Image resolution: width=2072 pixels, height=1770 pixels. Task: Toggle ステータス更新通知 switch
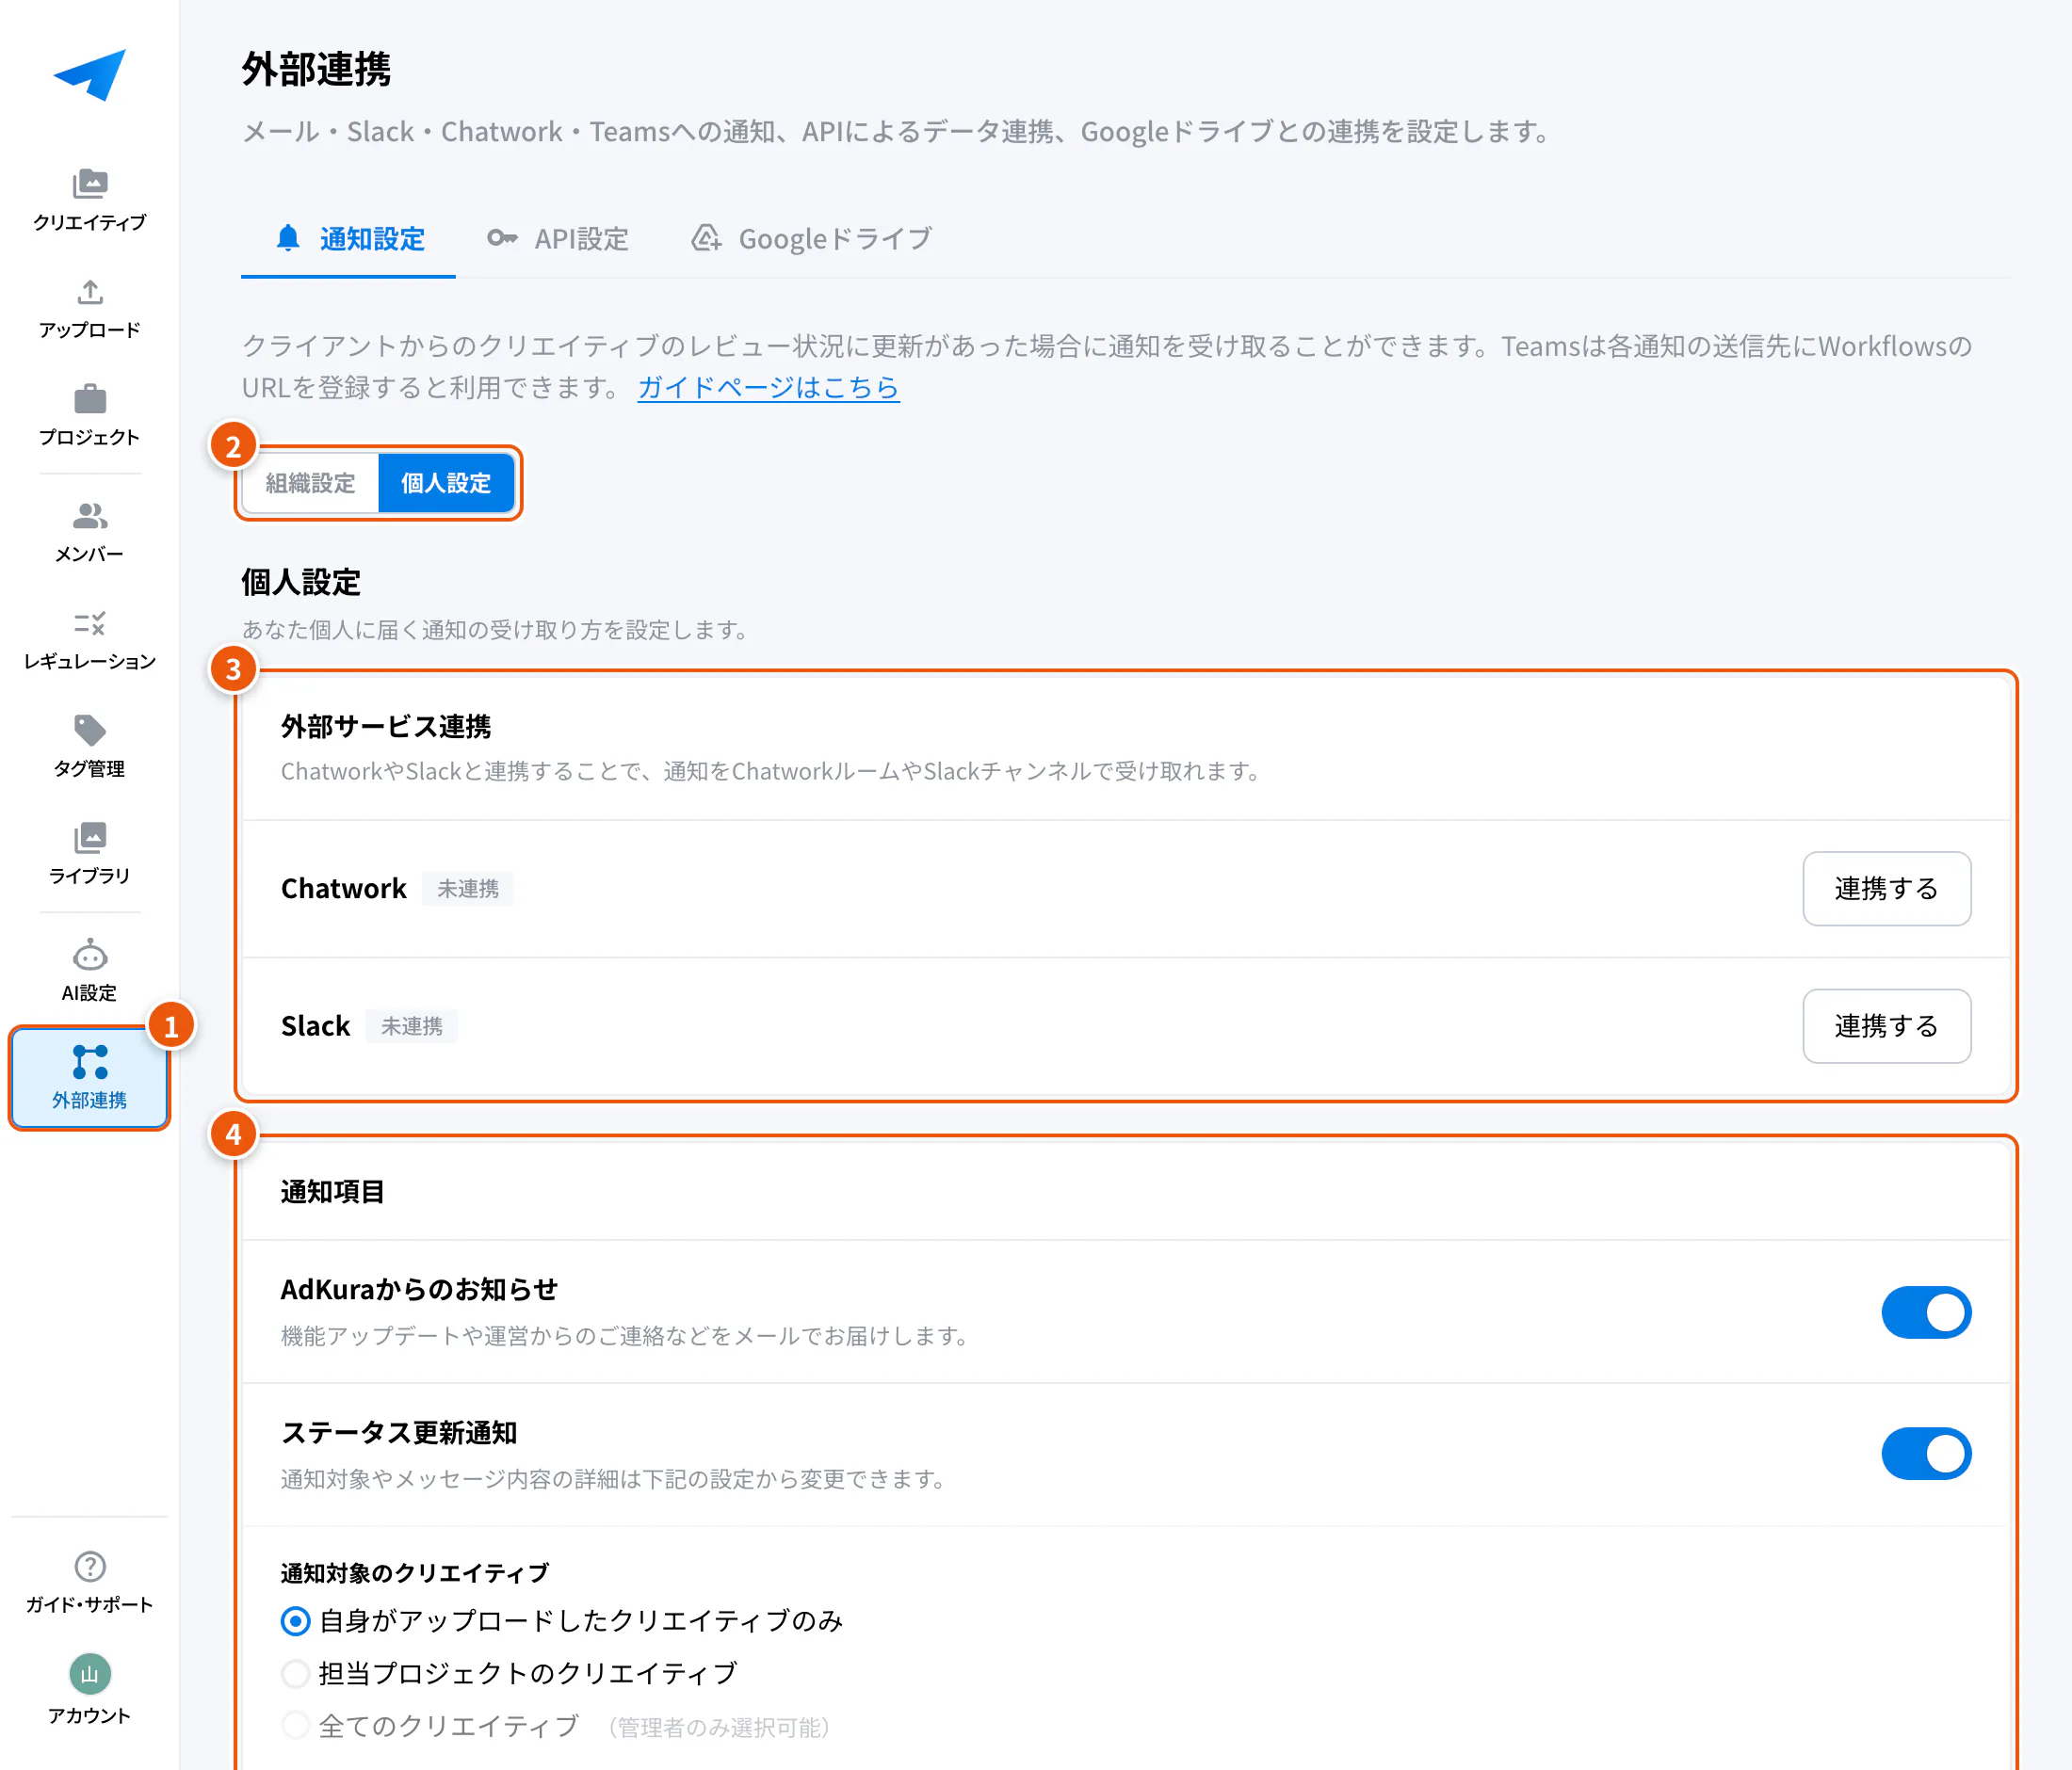click(x=1926, y=1453)
